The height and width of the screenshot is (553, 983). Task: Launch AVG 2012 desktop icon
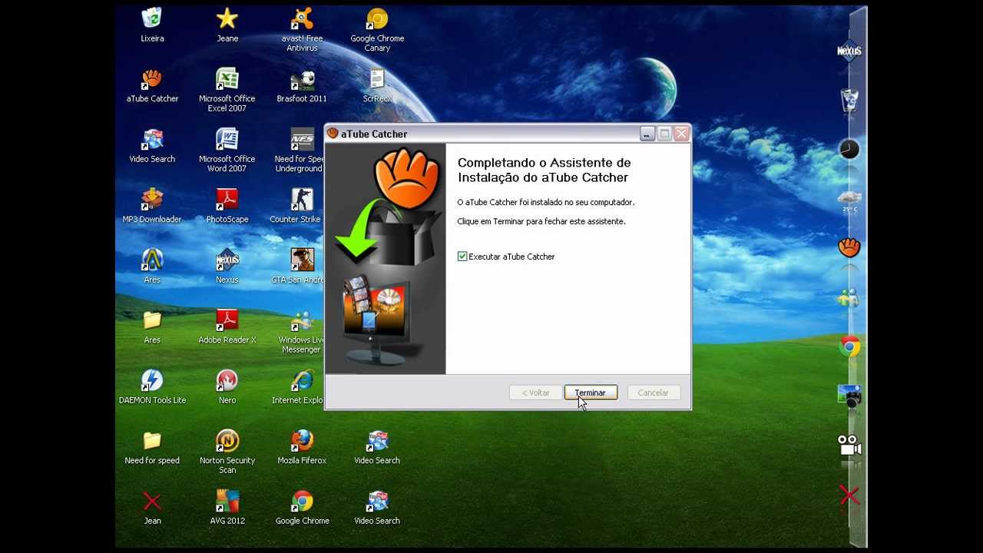(x=227, y=507)
